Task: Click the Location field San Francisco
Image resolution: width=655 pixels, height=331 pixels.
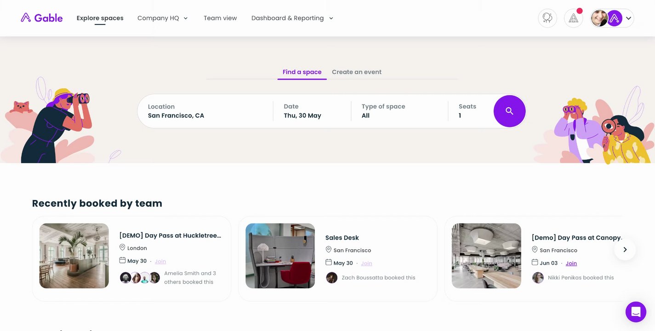Action: 205,111
